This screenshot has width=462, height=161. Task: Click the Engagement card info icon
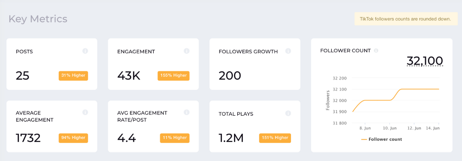pos(186,51)
